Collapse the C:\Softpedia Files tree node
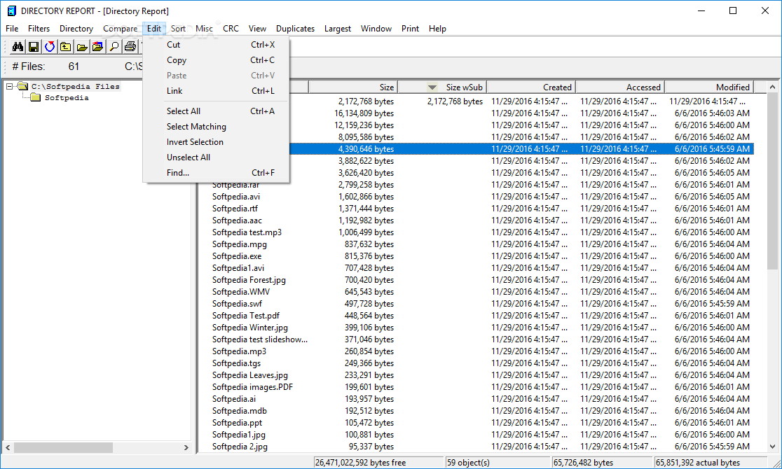 [10, 86]
